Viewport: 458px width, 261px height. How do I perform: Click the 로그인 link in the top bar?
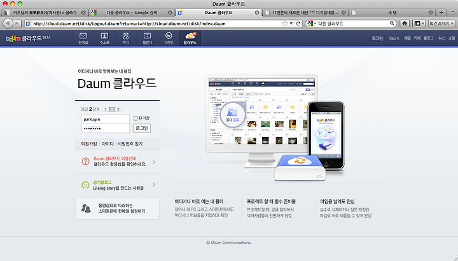coord(377,38)
